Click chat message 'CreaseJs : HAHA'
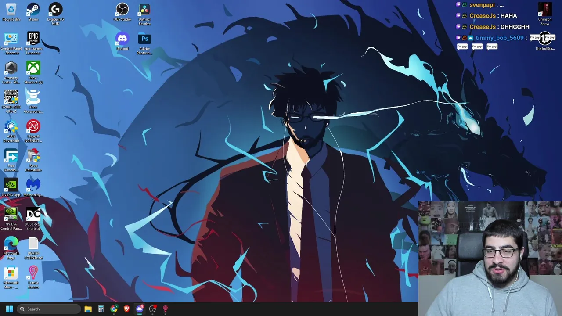The image size is (562, 316). [493, 16]
